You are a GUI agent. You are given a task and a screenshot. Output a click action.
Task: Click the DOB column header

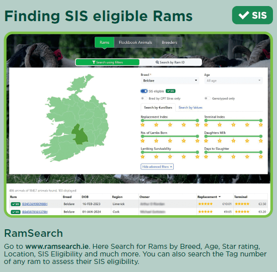coord(85,197)
